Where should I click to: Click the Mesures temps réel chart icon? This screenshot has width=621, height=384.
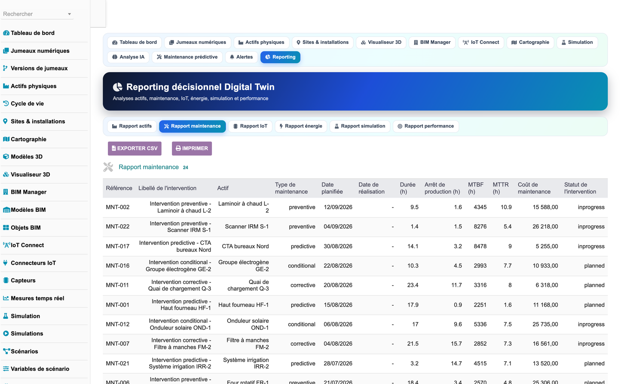6,298
